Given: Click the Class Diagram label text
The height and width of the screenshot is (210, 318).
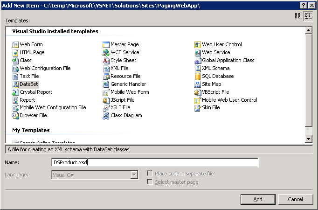Looking at the screenshot, I should [126, 115].
